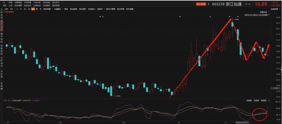Click the 2023/7/5-2023/11/23 date range link
The height and width of the screenshot is (124, 282).
point(256,15)
